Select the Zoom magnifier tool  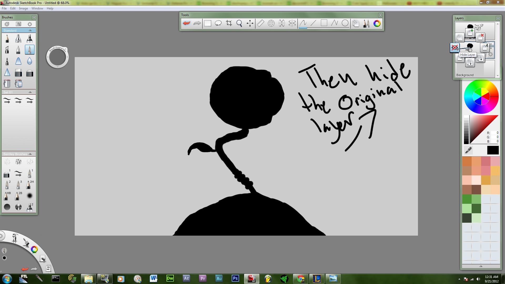tap(239, 23)
